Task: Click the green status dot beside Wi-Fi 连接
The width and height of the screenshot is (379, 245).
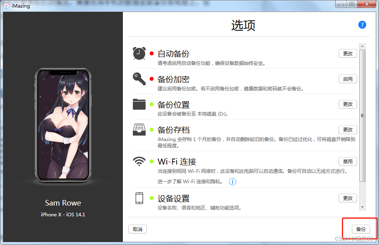Action: point(152,161)
